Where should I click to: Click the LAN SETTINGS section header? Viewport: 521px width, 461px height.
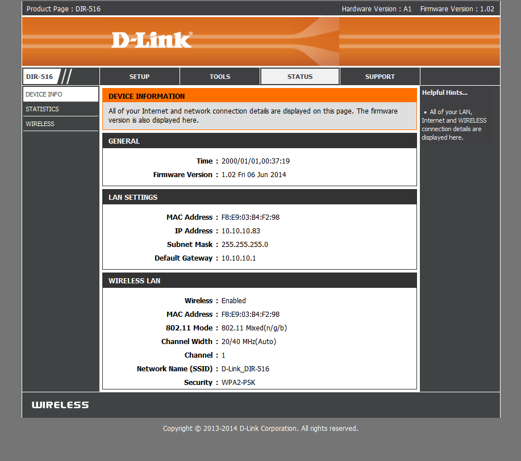[260, 197]
